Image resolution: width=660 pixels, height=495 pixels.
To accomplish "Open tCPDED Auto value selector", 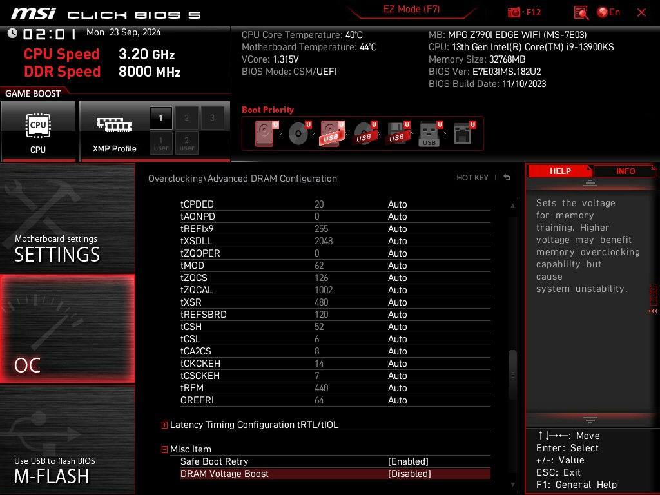I will 397,204.
